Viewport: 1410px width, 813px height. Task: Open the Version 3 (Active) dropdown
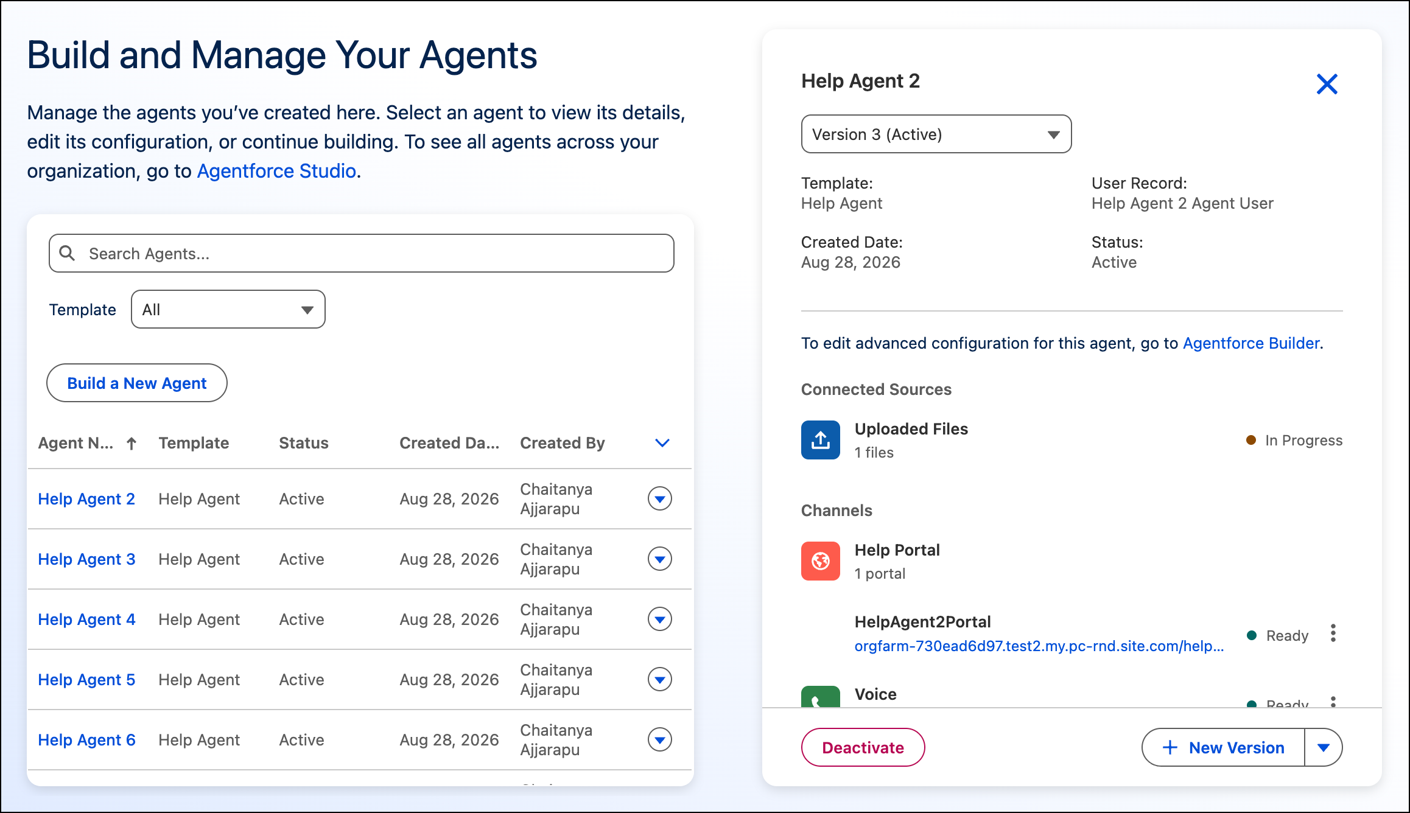(x=936, y=134)
